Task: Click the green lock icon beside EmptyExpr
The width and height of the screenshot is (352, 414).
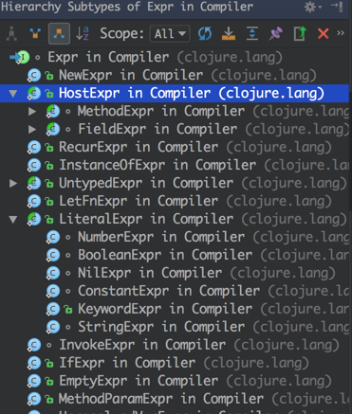Action: click(49, 382)
